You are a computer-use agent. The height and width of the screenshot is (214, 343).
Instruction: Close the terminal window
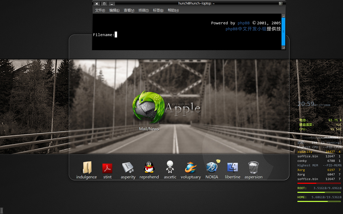pyautogui.click(x=97, y=4)
